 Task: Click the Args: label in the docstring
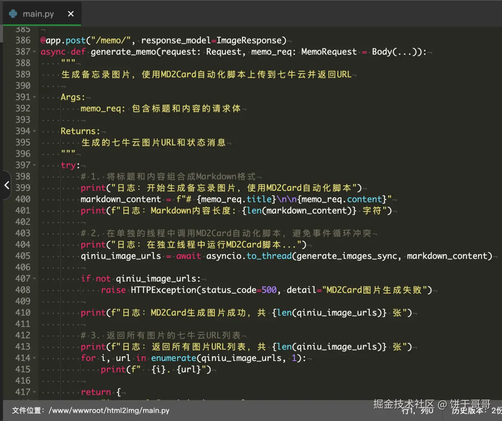[x=73, y=97]
